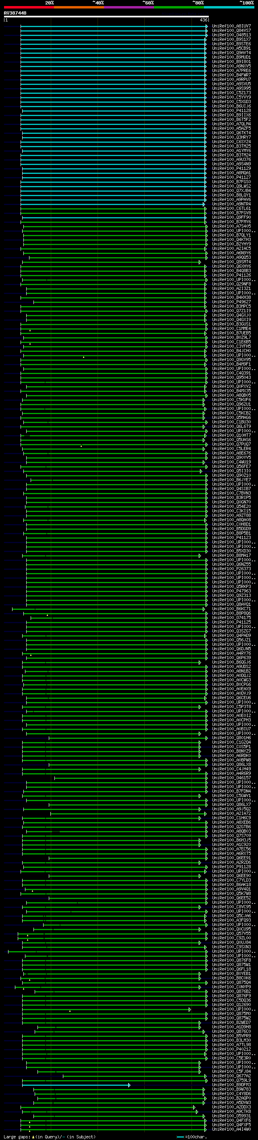
Task: Select the UniRef100_Q4SIB7 label
Action: click(x=231, y=489)
